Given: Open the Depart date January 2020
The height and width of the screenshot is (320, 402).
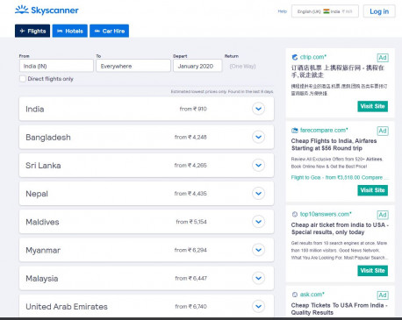Looking at the screenshot, I should [x=197, y=66].
